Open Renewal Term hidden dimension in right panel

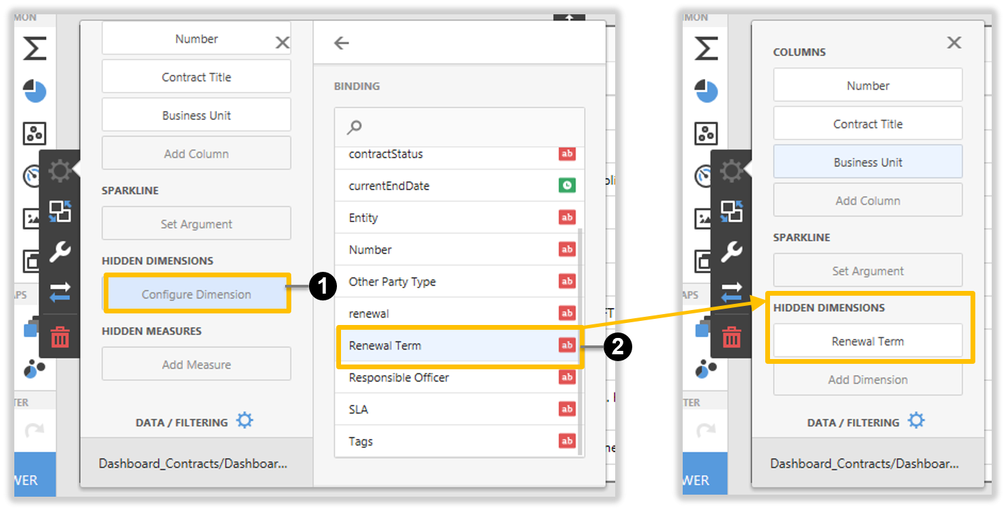click(868, 341)
